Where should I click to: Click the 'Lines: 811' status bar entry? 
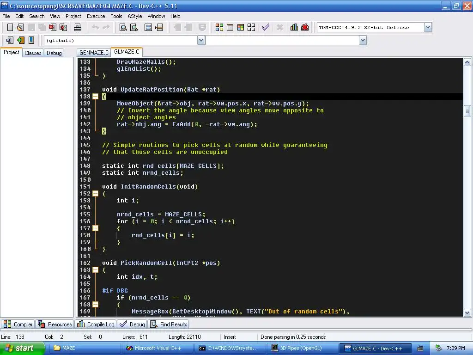point(135,337)
